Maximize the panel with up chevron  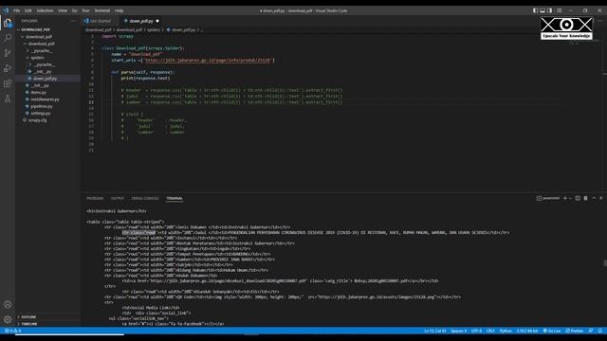[x=594, y=198]
